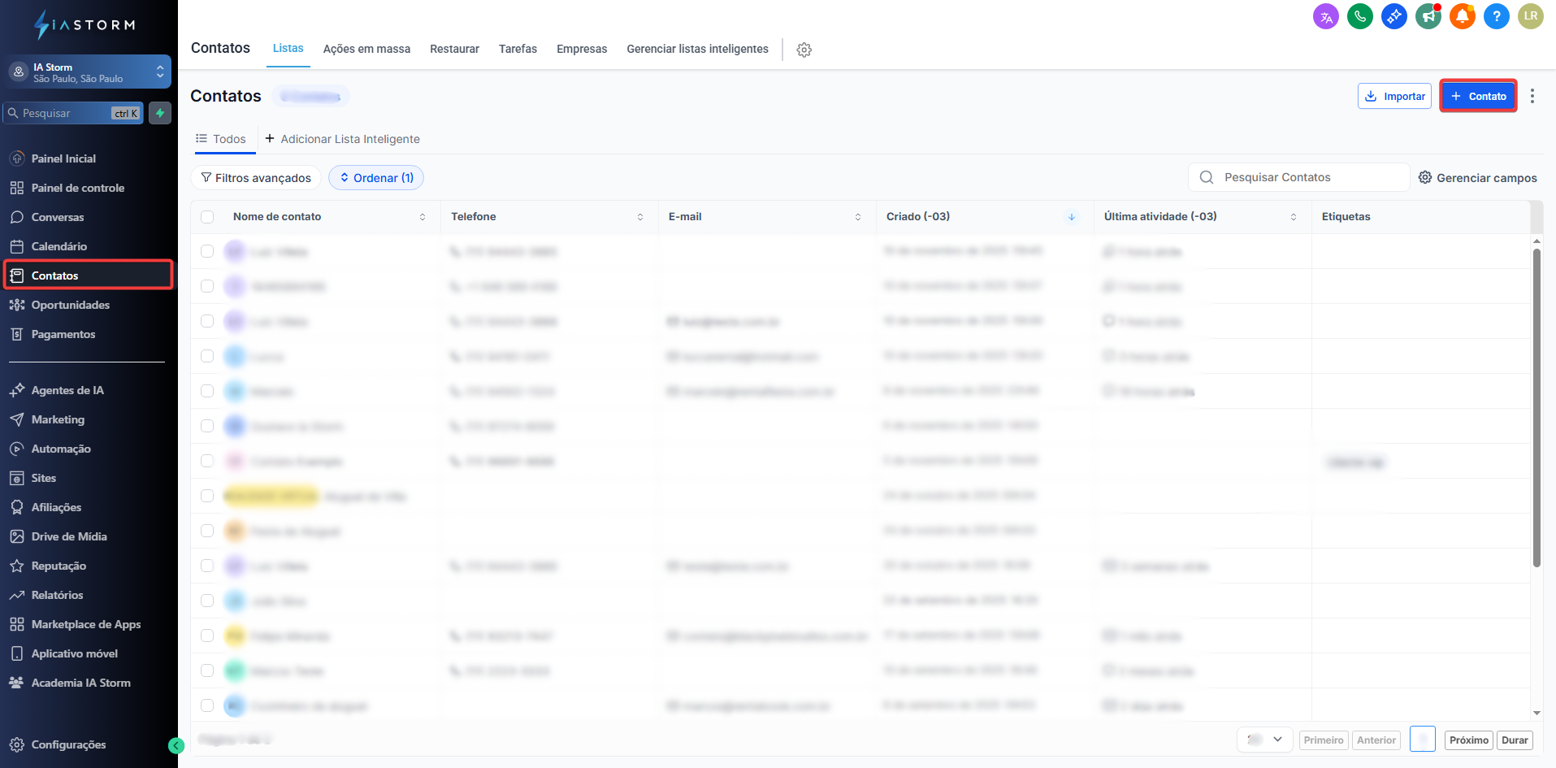Toggle the select all contacts checkbox
The width and height of the screenshot is (1556, 768).
207,217
